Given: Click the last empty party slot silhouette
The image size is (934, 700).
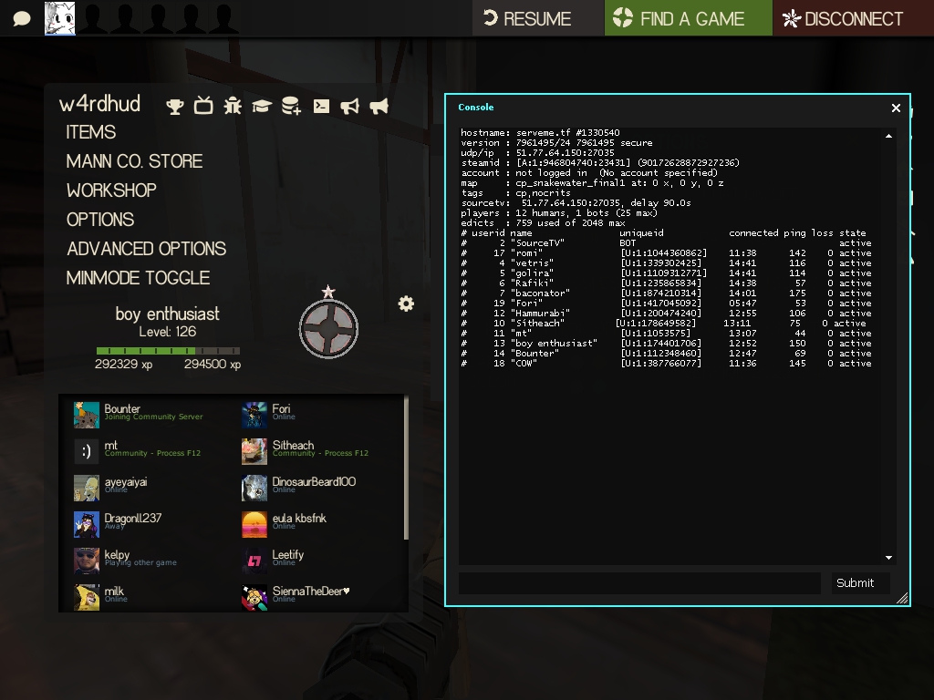Looking at the screenshot, I should pos(223,18).
